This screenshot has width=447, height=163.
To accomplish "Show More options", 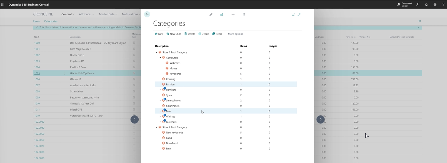I will click(235, 34).
